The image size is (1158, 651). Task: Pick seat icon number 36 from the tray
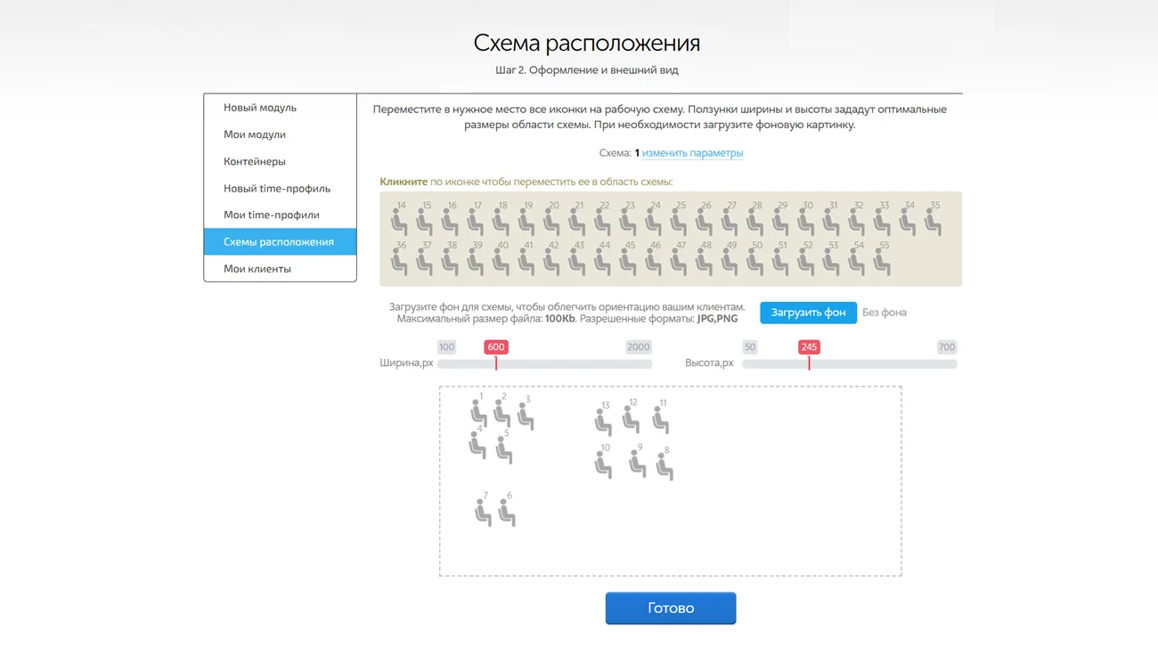click(399, 262)
